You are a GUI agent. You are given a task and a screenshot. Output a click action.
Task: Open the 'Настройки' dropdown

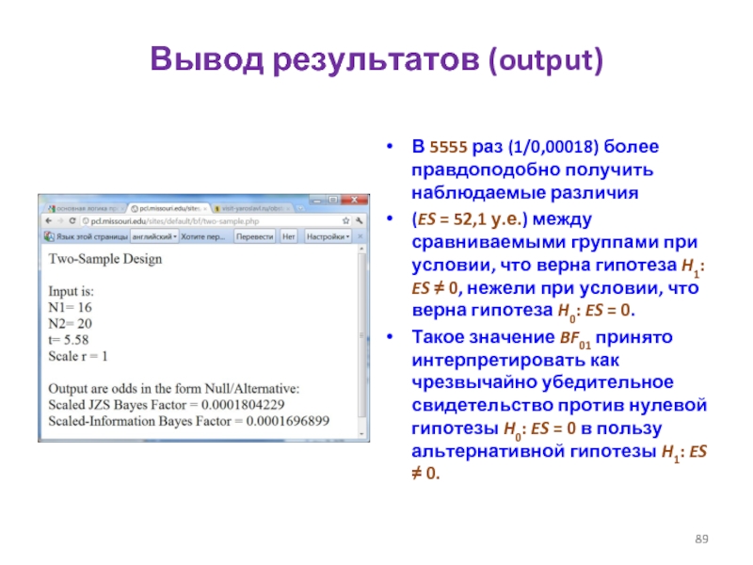click(x=328, y=236)
